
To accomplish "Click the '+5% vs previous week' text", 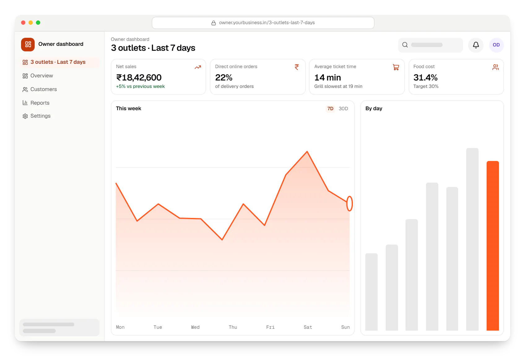I will pyautogui.click(x=140, y=87).
